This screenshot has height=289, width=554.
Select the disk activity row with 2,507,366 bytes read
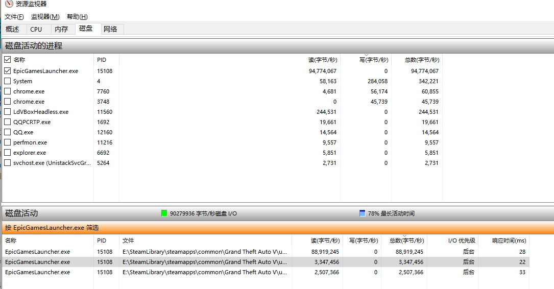(266, 272)
